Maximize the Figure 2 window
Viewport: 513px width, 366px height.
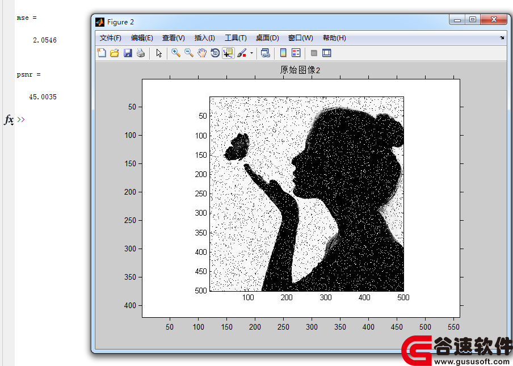pyautogui.click(x=473, y=20)
